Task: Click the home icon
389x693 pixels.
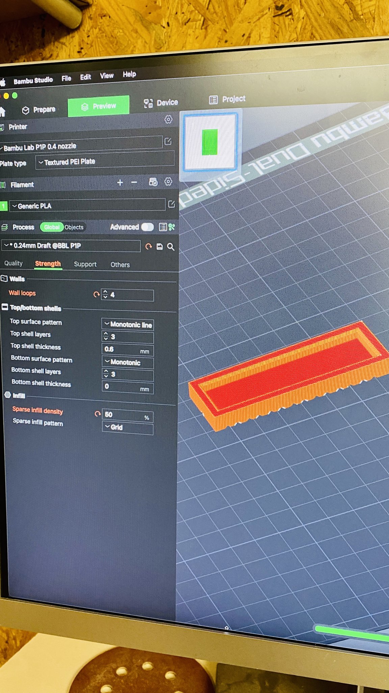Action: [x=2, y=112]
